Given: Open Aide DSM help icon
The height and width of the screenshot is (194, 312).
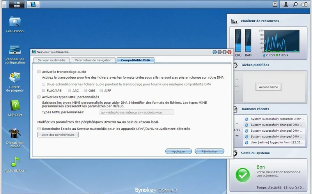Looking at the screenshot, I should (15, 108).
